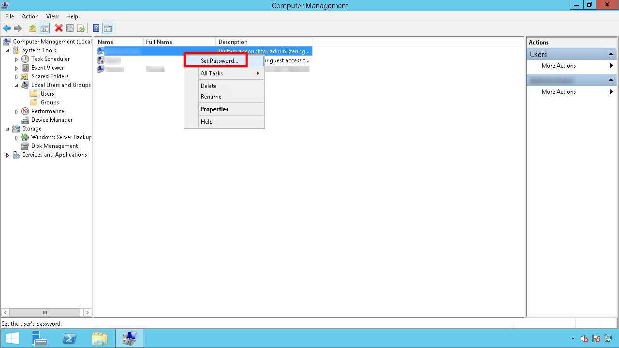Expand the Event Viewer node
Viewport: 619px width, 348px height.
[x=16, y=68]
